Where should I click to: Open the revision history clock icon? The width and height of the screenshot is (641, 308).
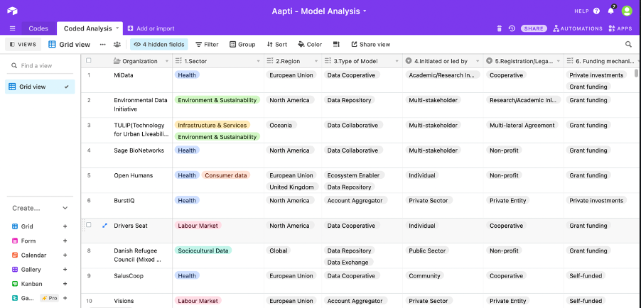pos(512,28)
